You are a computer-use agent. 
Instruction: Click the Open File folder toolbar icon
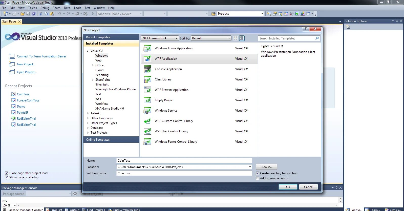[x=23, y=14]
